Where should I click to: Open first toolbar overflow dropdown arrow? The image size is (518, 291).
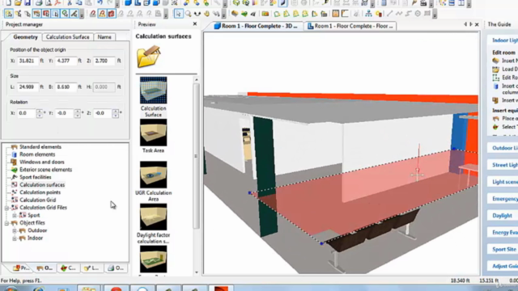pyautogui.click(x=118, y=4)
